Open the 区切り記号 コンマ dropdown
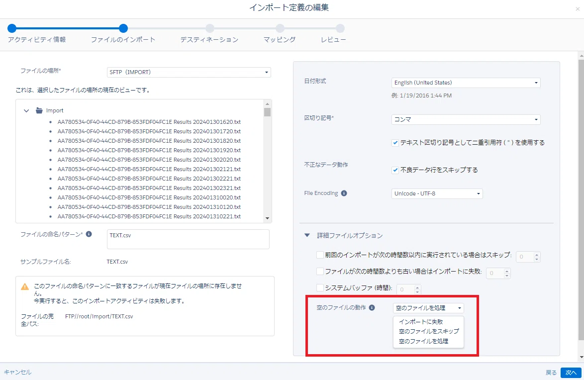 click(466, 119)
